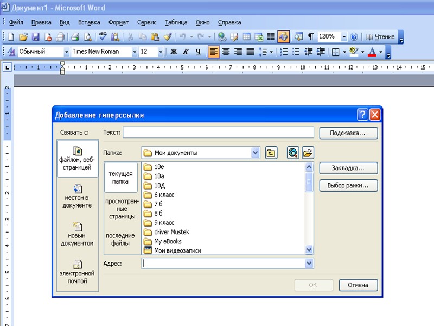Undo the last action
The width and height of the screenshot is (434, 326).
coord(182,36)
